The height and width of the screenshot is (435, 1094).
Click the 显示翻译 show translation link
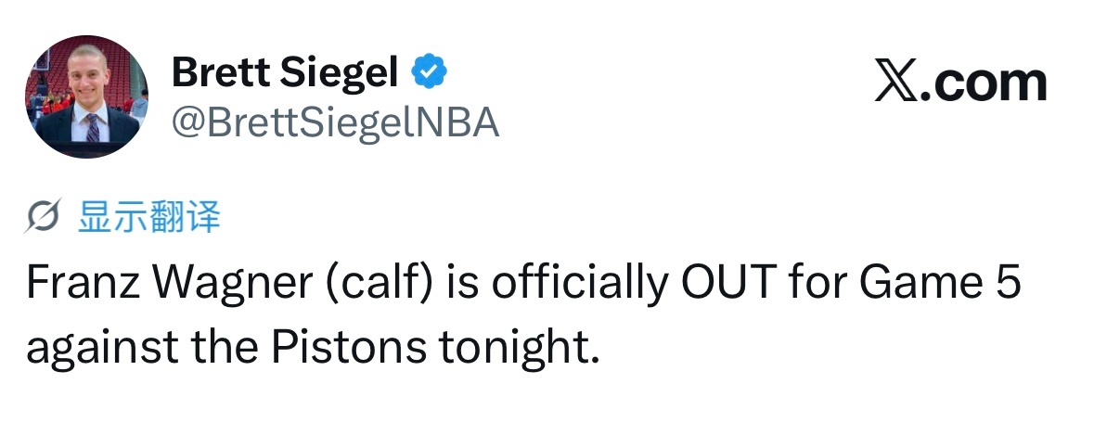click(149, 218)
